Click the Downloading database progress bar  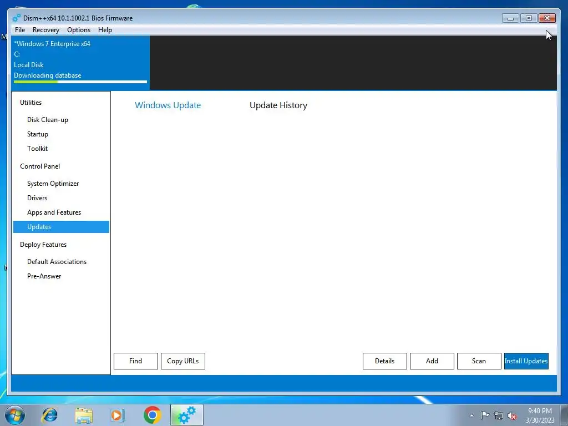[x=80, y=82]
